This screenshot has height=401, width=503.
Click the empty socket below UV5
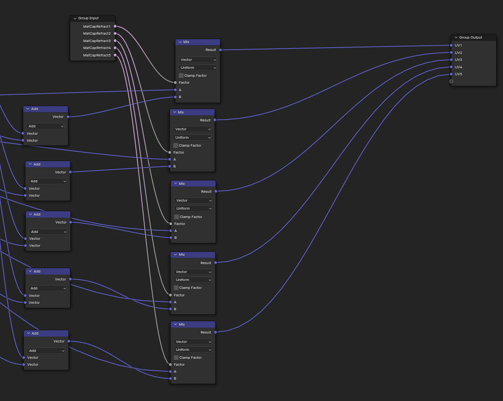(x=451, y=81)
